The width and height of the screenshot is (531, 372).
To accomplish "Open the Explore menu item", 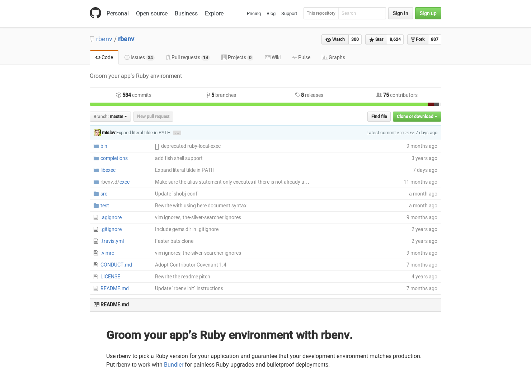I will click(x=214, y=13).
